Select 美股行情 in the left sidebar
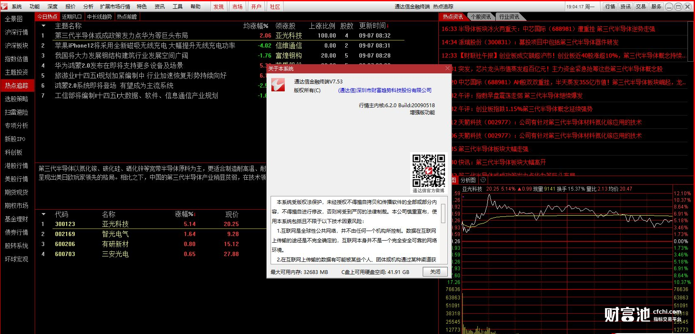The width and height of the screenshot is (695, 334). (x=17, y=179)
